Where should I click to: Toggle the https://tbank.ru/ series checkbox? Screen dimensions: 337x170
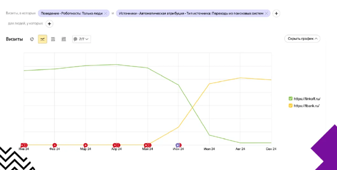pyautogui.click(x=290, y=106)
